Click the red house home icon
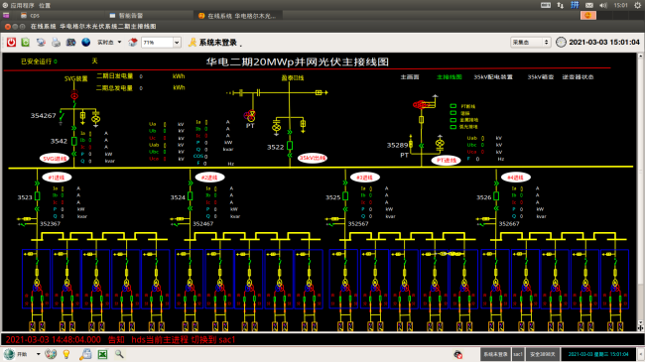This screenshot has width=645, height=363. pyautogui.click(x=132, y=42)
